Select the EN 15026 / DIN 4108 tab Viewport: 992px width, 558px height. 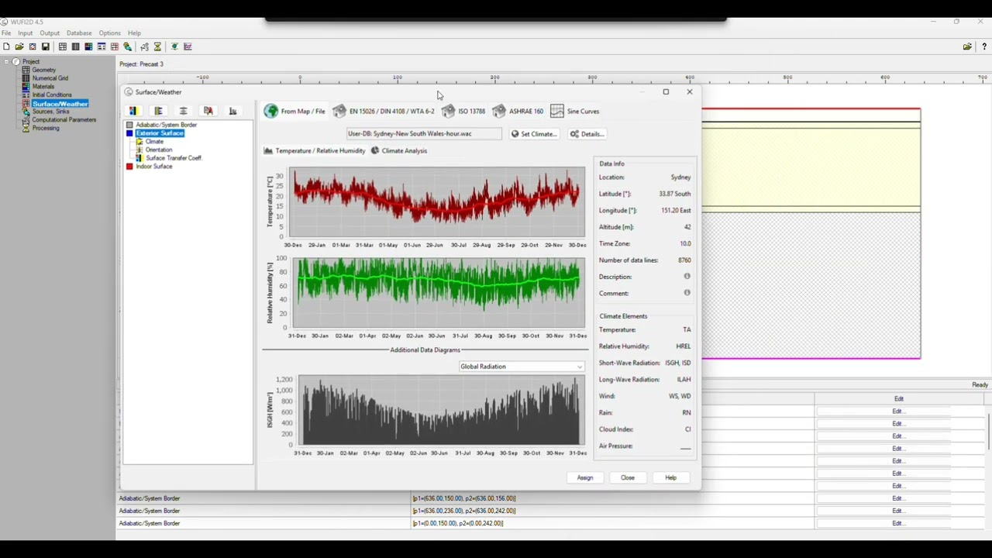(x=384, y=111)
